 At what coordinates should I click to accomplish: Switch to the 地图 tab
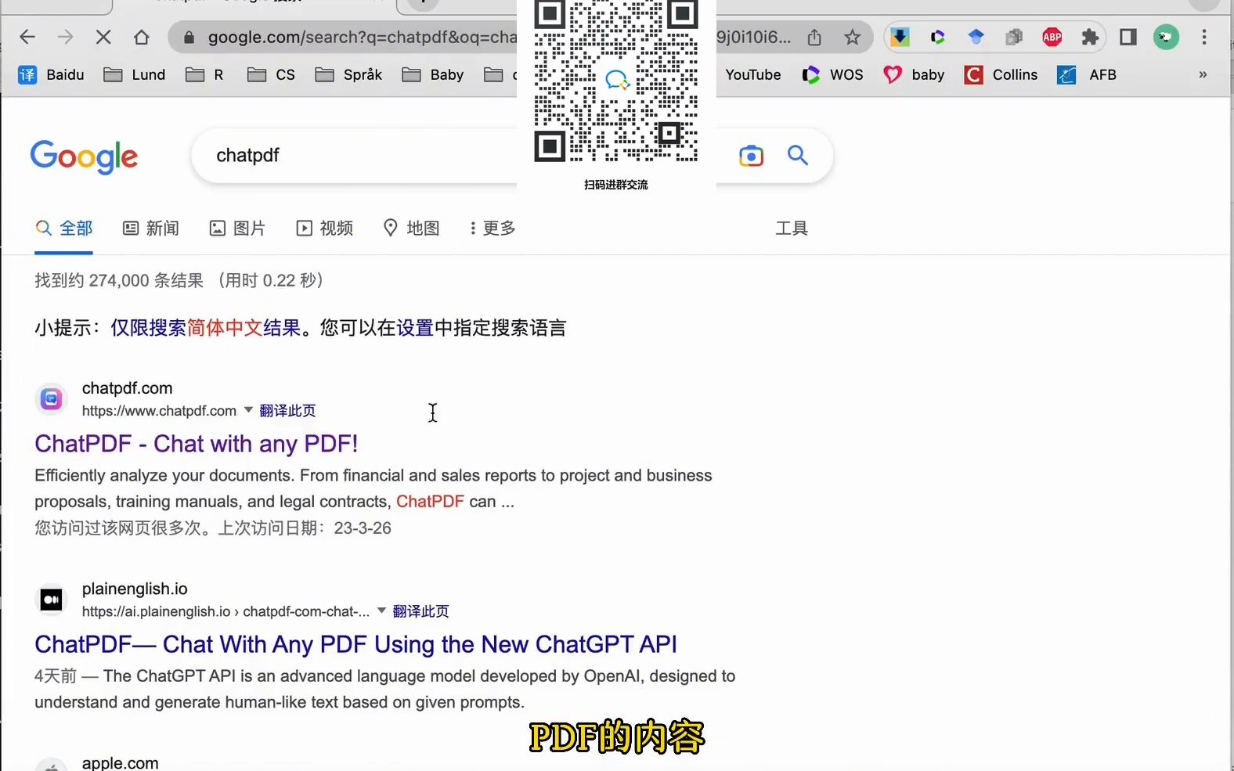coord(411,228)
